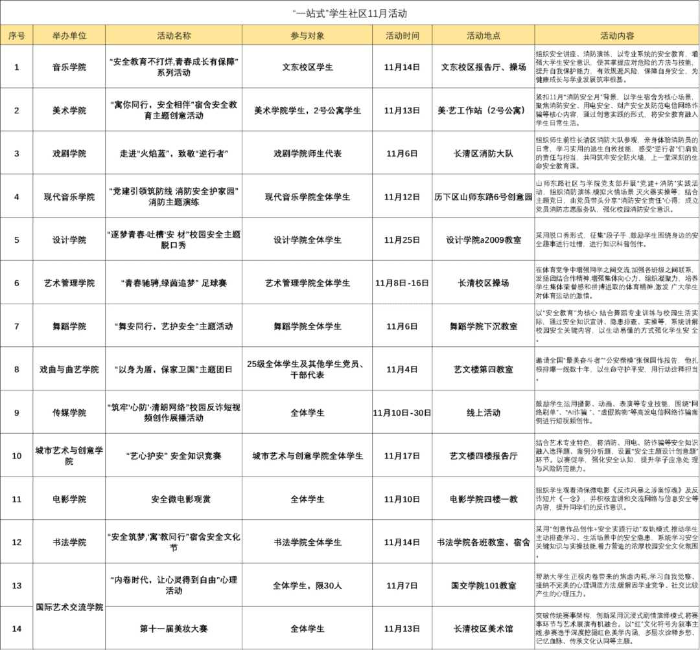Screen dimensions: 700x650
Task: Select first row cell under 参与对象
Action: tap(307, 67)
